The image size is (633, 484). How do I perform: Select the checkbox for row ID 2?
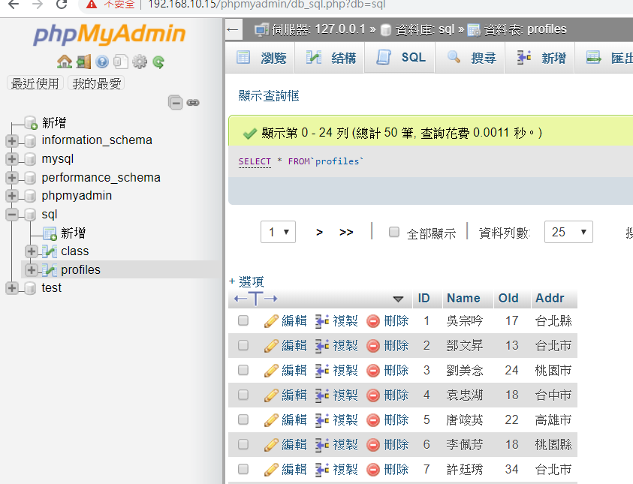click(x=243, y=345)
